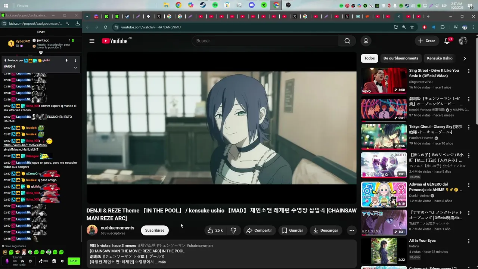Screen dimensions: 478x269
Task: Click the Suscribirse button
Action: (x=155, y=231)
